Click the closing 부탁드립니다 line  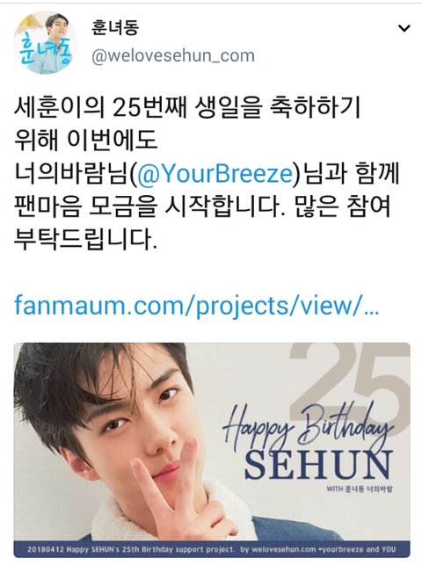86,240
